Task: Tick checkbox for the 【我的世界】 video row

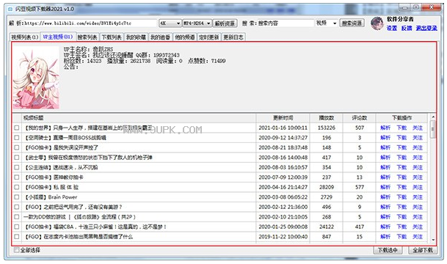Action: [x=17, y=128]
